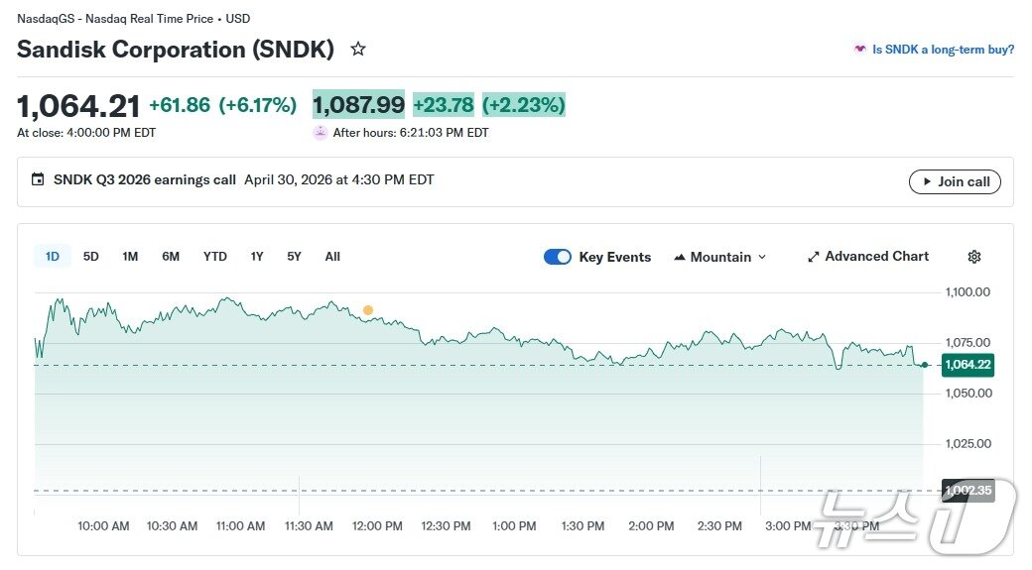Click the calendar icon next to earnings call
Image resolution: width=1032 pixels, height=570 pixels.
pos(38,179)
